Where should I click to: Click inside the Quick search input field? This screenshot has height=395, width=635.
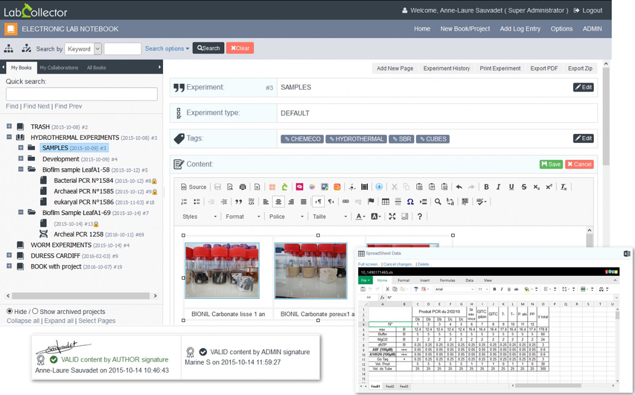[x=81, y=94]
